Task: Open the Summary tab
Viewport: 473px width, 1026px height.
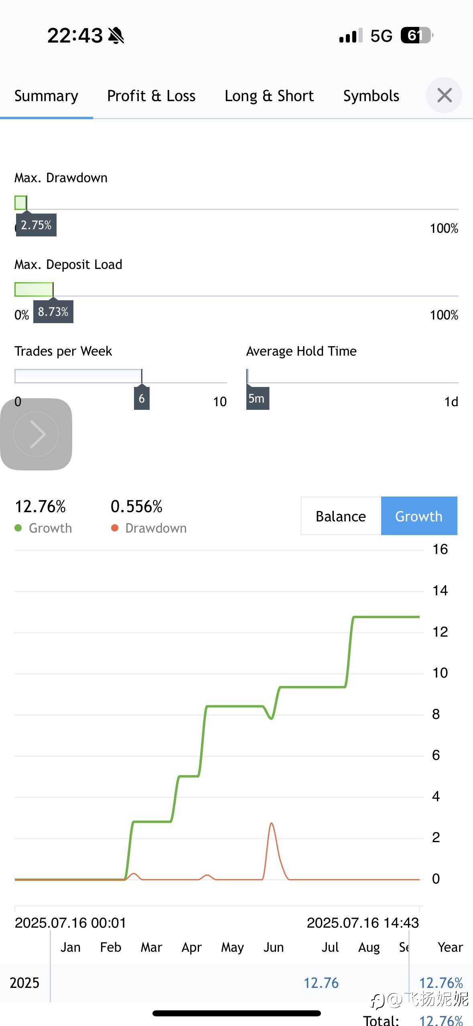Action: click(x=46, y=96)
